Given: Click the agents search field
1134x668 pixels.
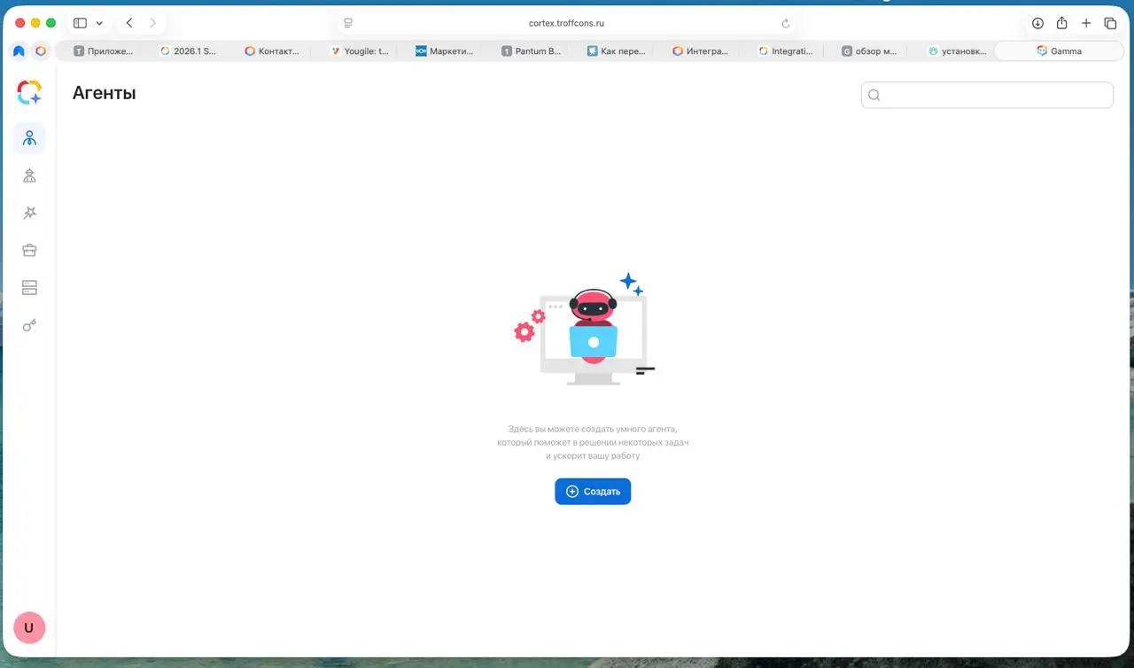Looking at the screenshot, I should pyautogui.click(x=987, y=96).
